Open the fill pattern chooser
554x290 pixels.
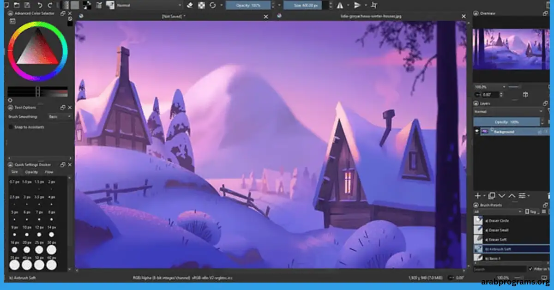[75, 5]
